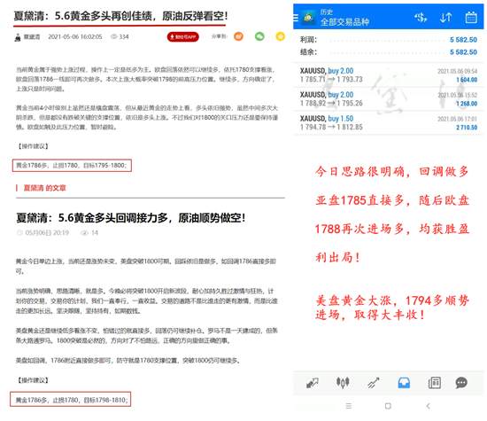Select first 【操作建议】 heading

(x=33, y=146)
